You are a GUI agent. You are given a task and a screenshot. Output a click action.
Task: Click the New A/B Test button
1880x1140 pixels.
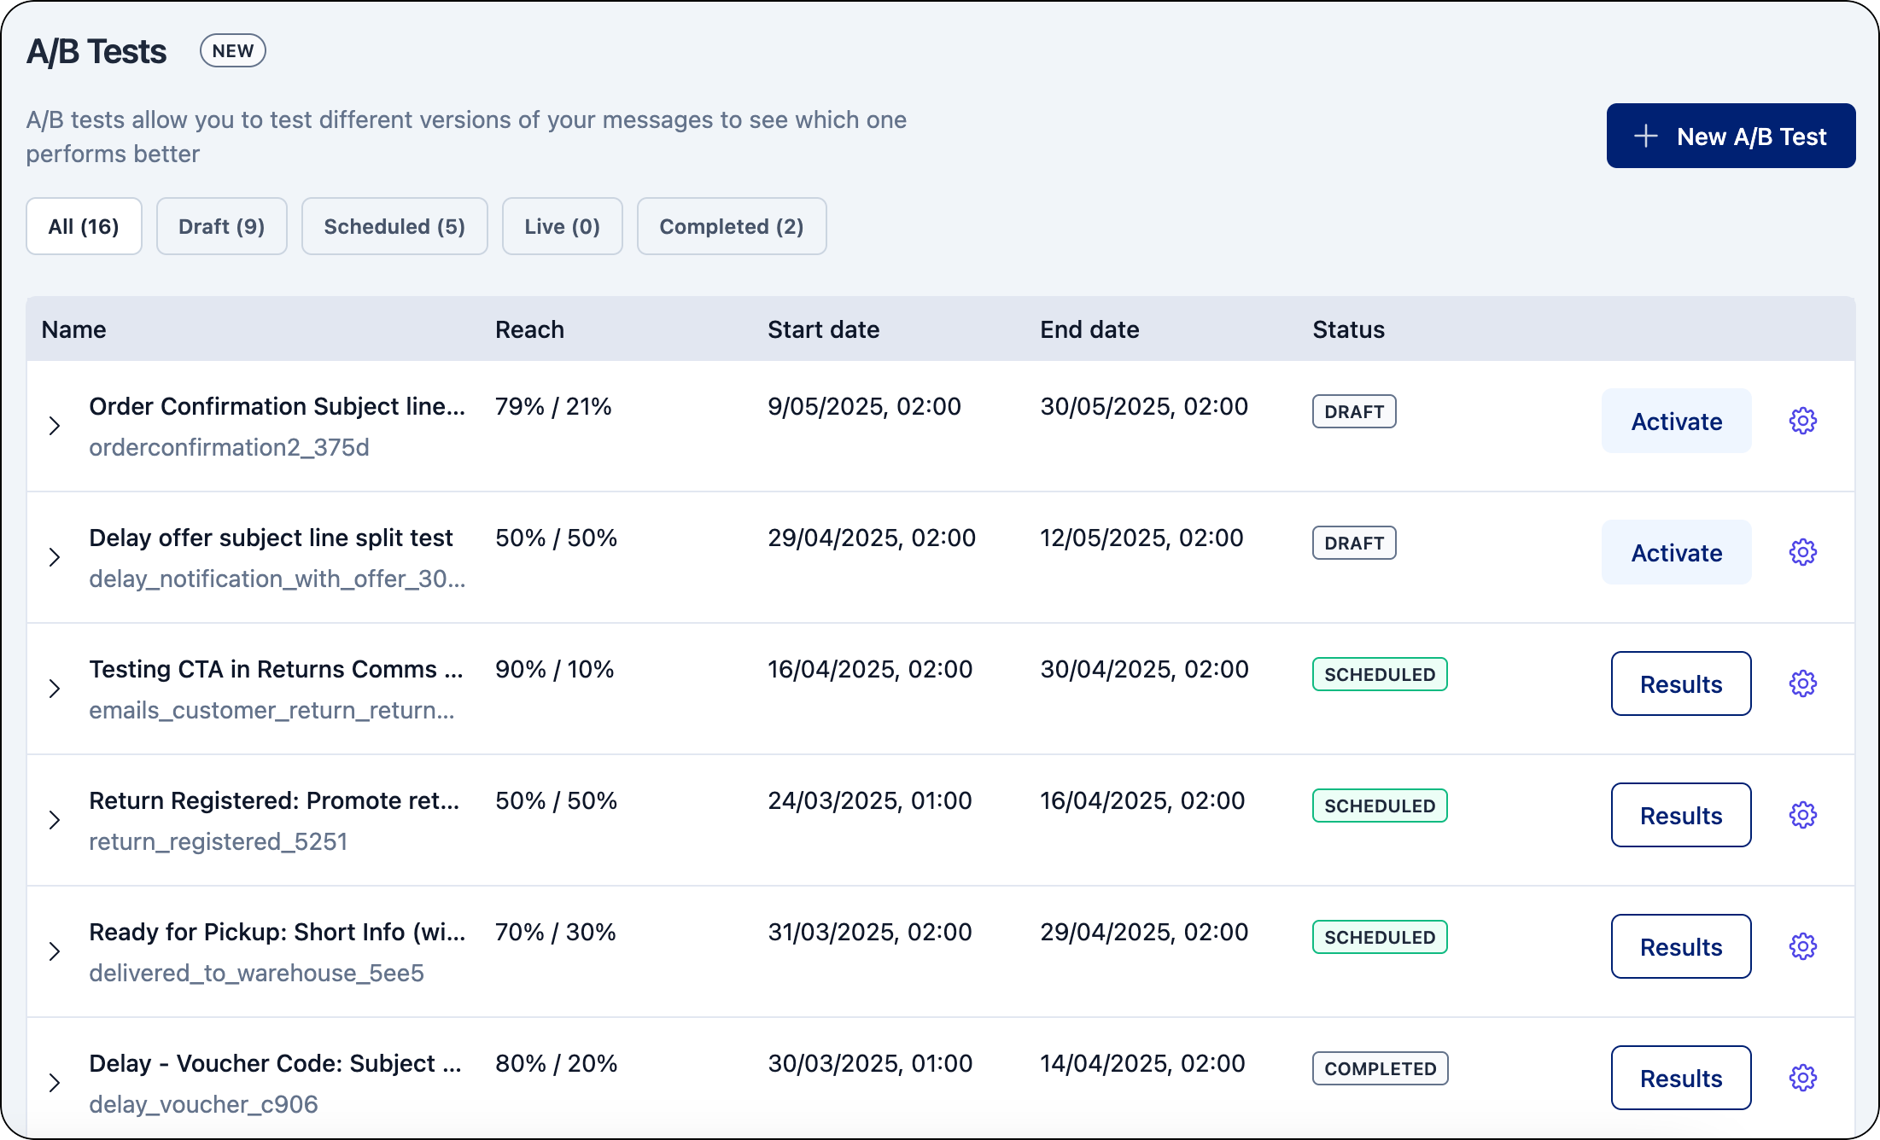(x=1730, y=135)
